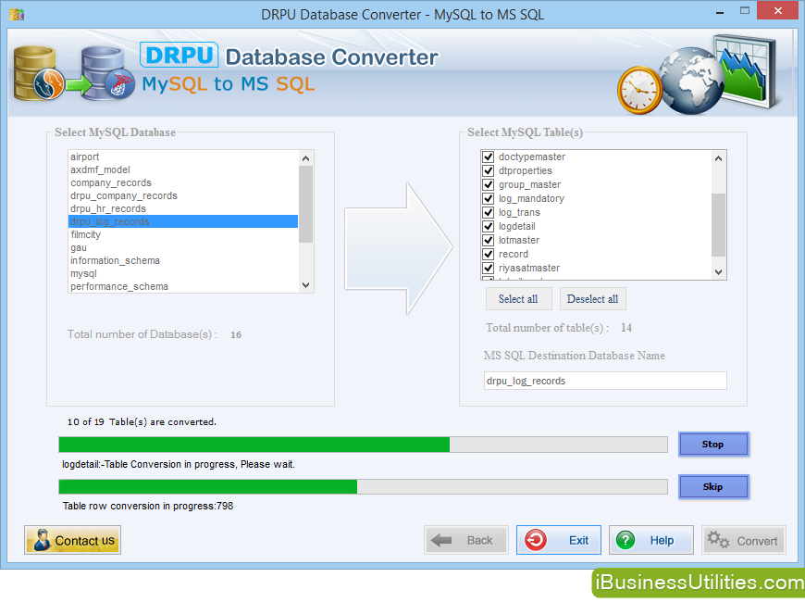Stop the table conversion
The height and width of the screenshot is (602, 805).
pyautogui.click(x=713, y=445)
